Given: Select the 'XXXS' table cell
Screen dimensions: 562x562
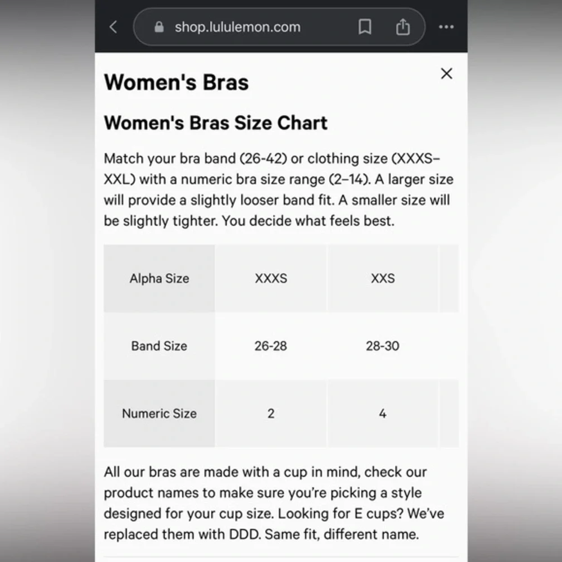Looking at the screenshot, I should [271, 279].
